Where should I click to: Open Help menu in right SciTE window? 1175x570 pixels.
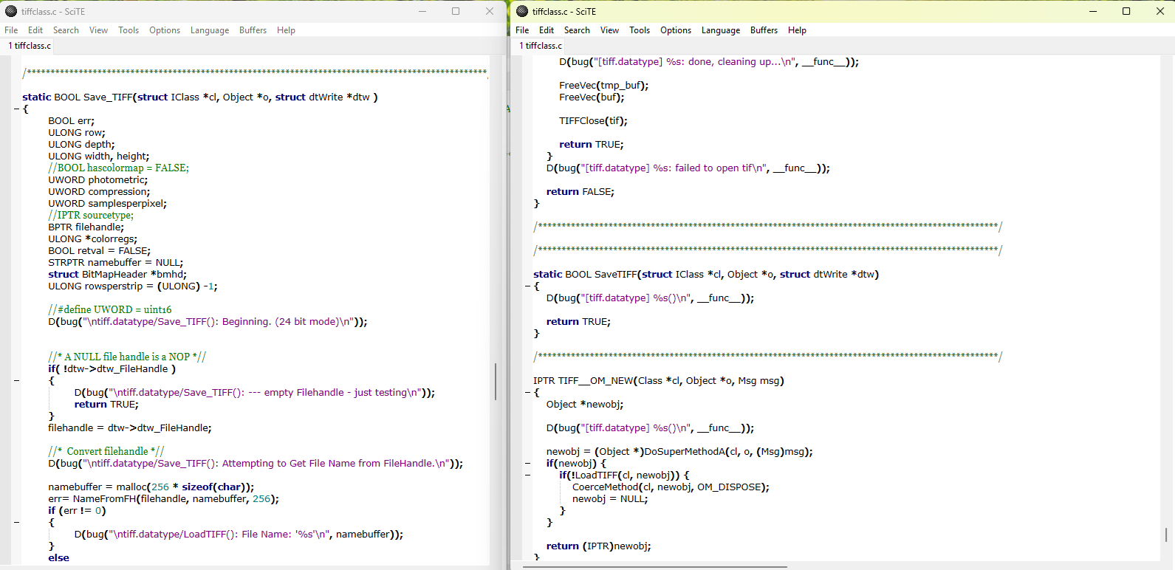797,30
